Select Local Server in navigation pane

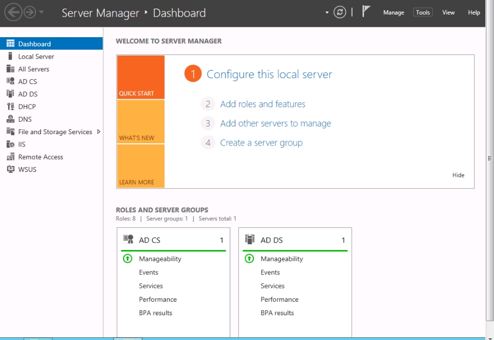[36, 57]
